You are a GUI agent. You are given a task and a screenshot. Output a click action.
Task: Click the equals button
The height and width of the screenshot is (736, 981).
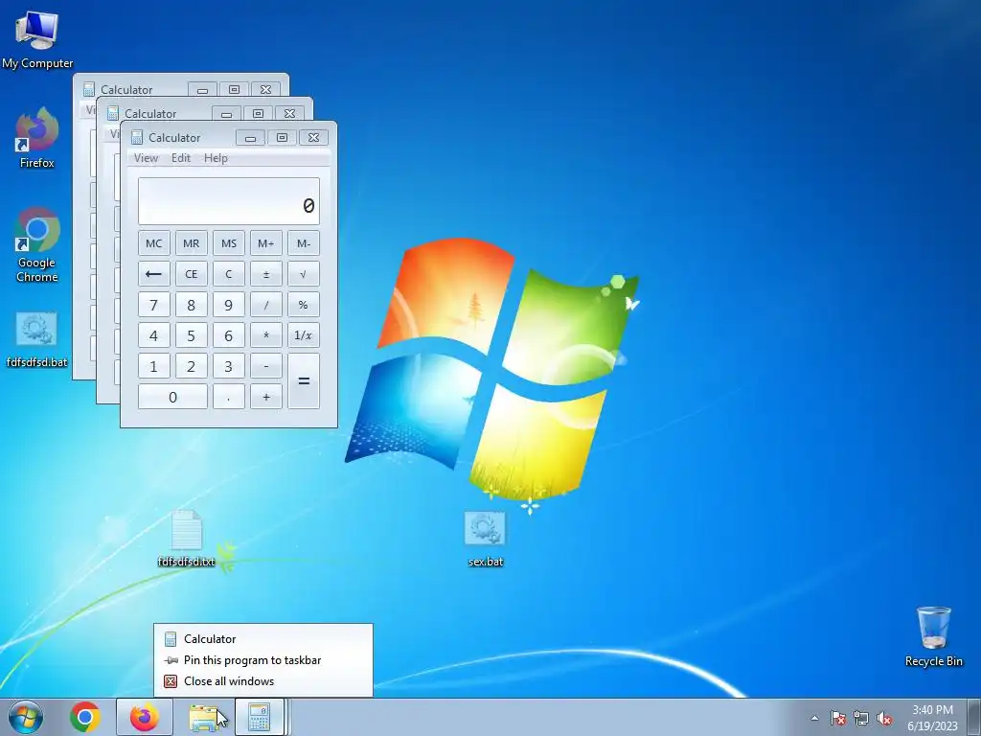(304, 381)
